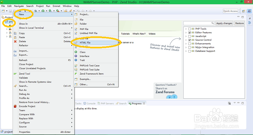The image size is (253, 135).
Task: Enable the Enhancements checkbox
Action: (x=189, y=44)
